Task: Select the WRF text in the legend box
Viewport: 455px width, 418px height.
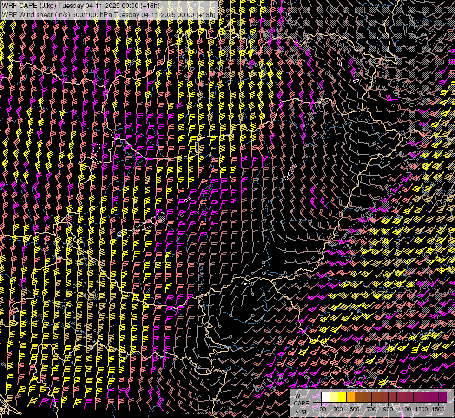Action: point(301,397)
